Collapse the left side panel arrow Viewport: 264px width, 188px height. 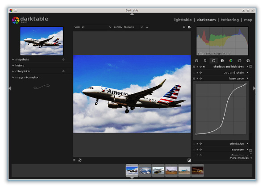pos(10,88)
